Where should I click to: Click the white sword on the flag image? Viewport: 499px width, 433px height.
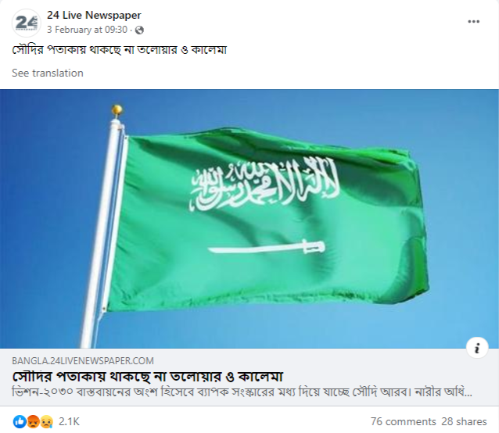coord(267,247)
